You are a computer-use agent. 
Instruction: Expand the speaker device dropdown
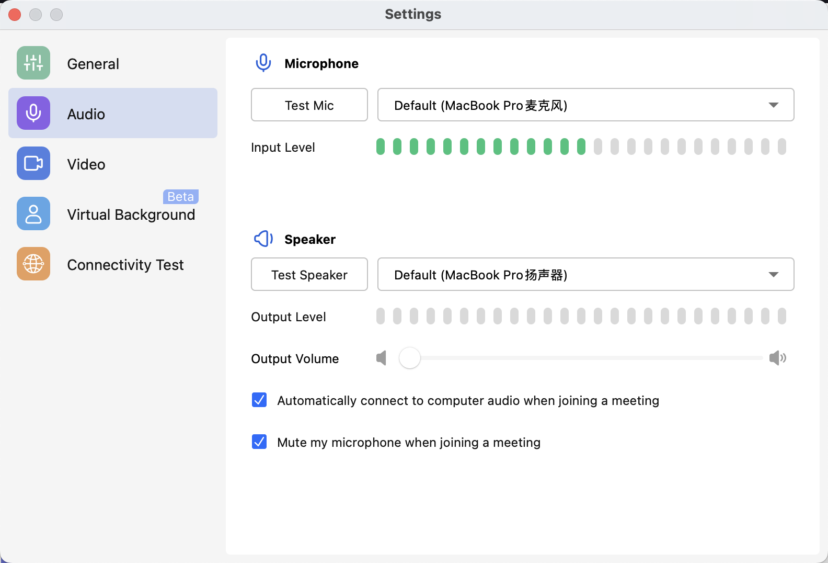[x=585, y=275]
